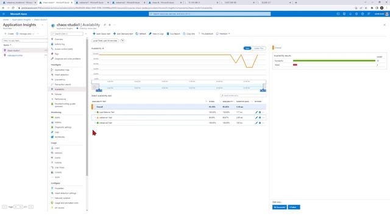The image size is (390, 219).
Task: Open Properties under Configure
Action: pos(59,188)
